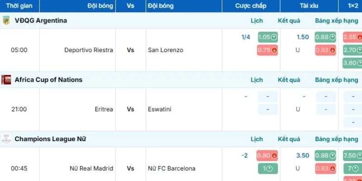View Bảng xếp hạng for Champions League Nữ

coord(337,139)
